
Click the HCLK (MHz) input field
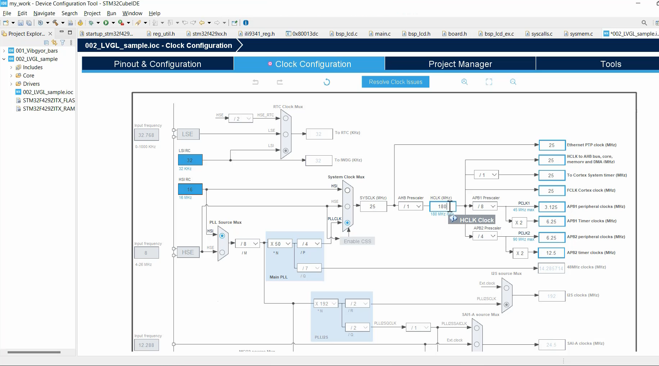point(443,206)
